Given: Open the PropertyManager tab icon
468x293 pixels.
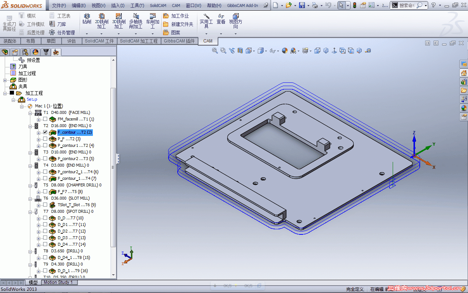Looking at the screenshot, I should (15, 52).
